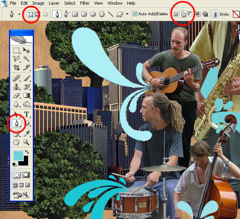Viewport: 240px width, 219px height.
Task: Select the Hand tool
Action: point(16,142)
